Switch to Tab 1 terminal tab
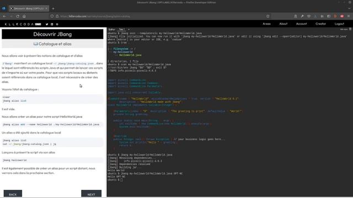The height and width of the screenshot is (198, 353). coord(121,29)
